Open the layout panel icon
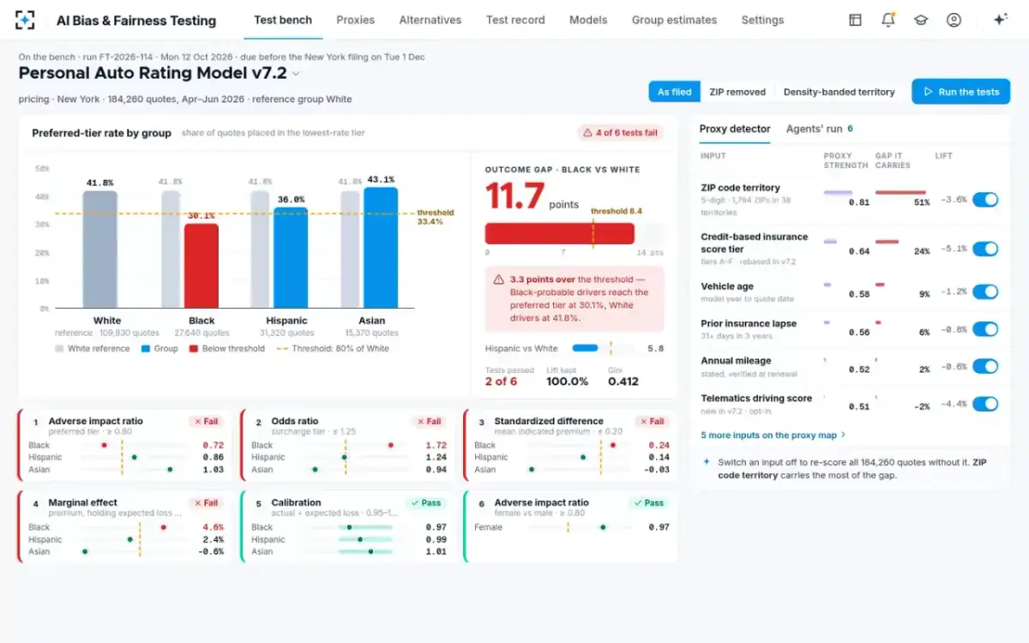Image resolution: width=1029 pixels, height=643 pixels. [855, 20]
